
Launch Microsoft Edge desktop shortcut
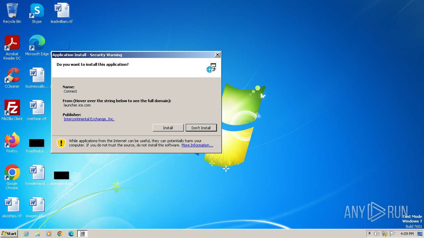click(37, 46)
